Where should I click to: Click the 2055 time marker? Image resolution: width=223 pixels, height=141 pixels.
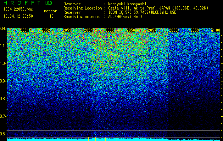coord(110,30)
